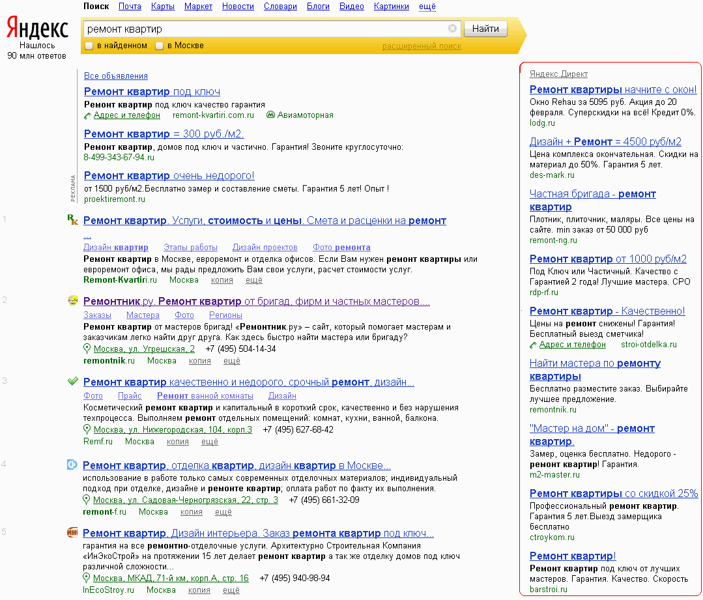The width and height of the screenshot is (703, 600).
Task: Open the Карты service tab
Action: point(163,7)
